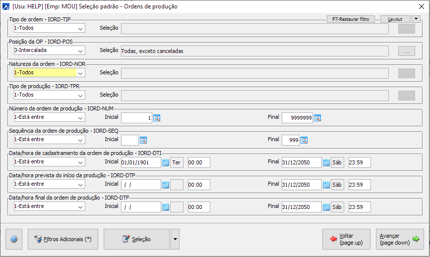The image size is (430, 257).
Task: Advance with Avançar (page down)
Action: [400, 239]
